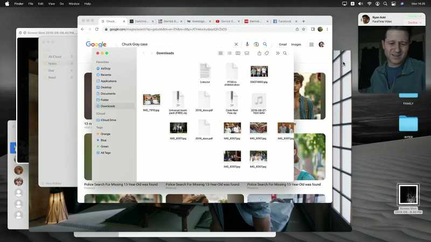
Task: Open Chrome three-dot menu
Action: click(x=327, y=29)
